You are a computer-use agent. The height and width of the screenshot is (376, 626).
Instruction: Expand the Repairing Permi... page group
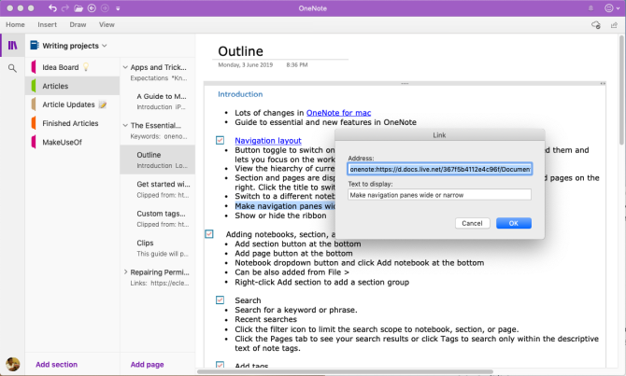125,272
